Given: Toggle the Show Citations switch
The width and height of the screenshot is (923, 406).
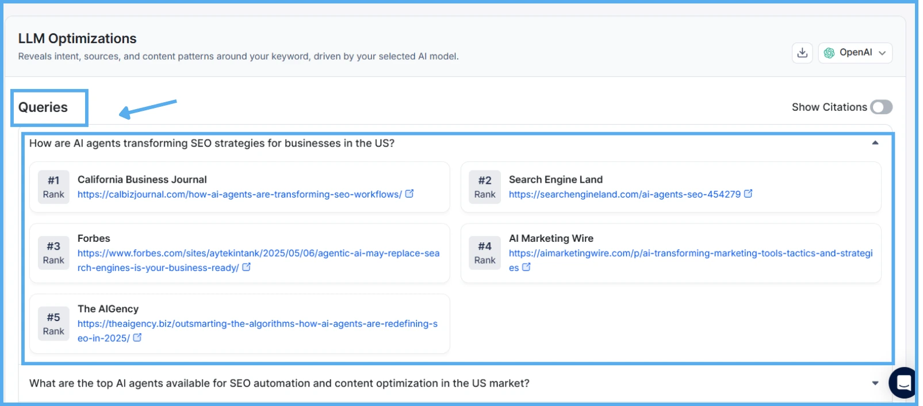Looking at the screenshot, I should (881, 107).
